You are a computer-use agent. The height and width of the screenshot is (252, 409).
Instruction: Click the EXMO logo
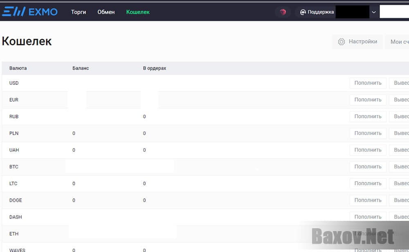(x=29, y=12)
